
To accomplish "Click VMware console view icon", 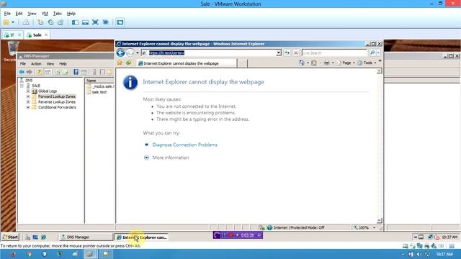I will (120, 22).
